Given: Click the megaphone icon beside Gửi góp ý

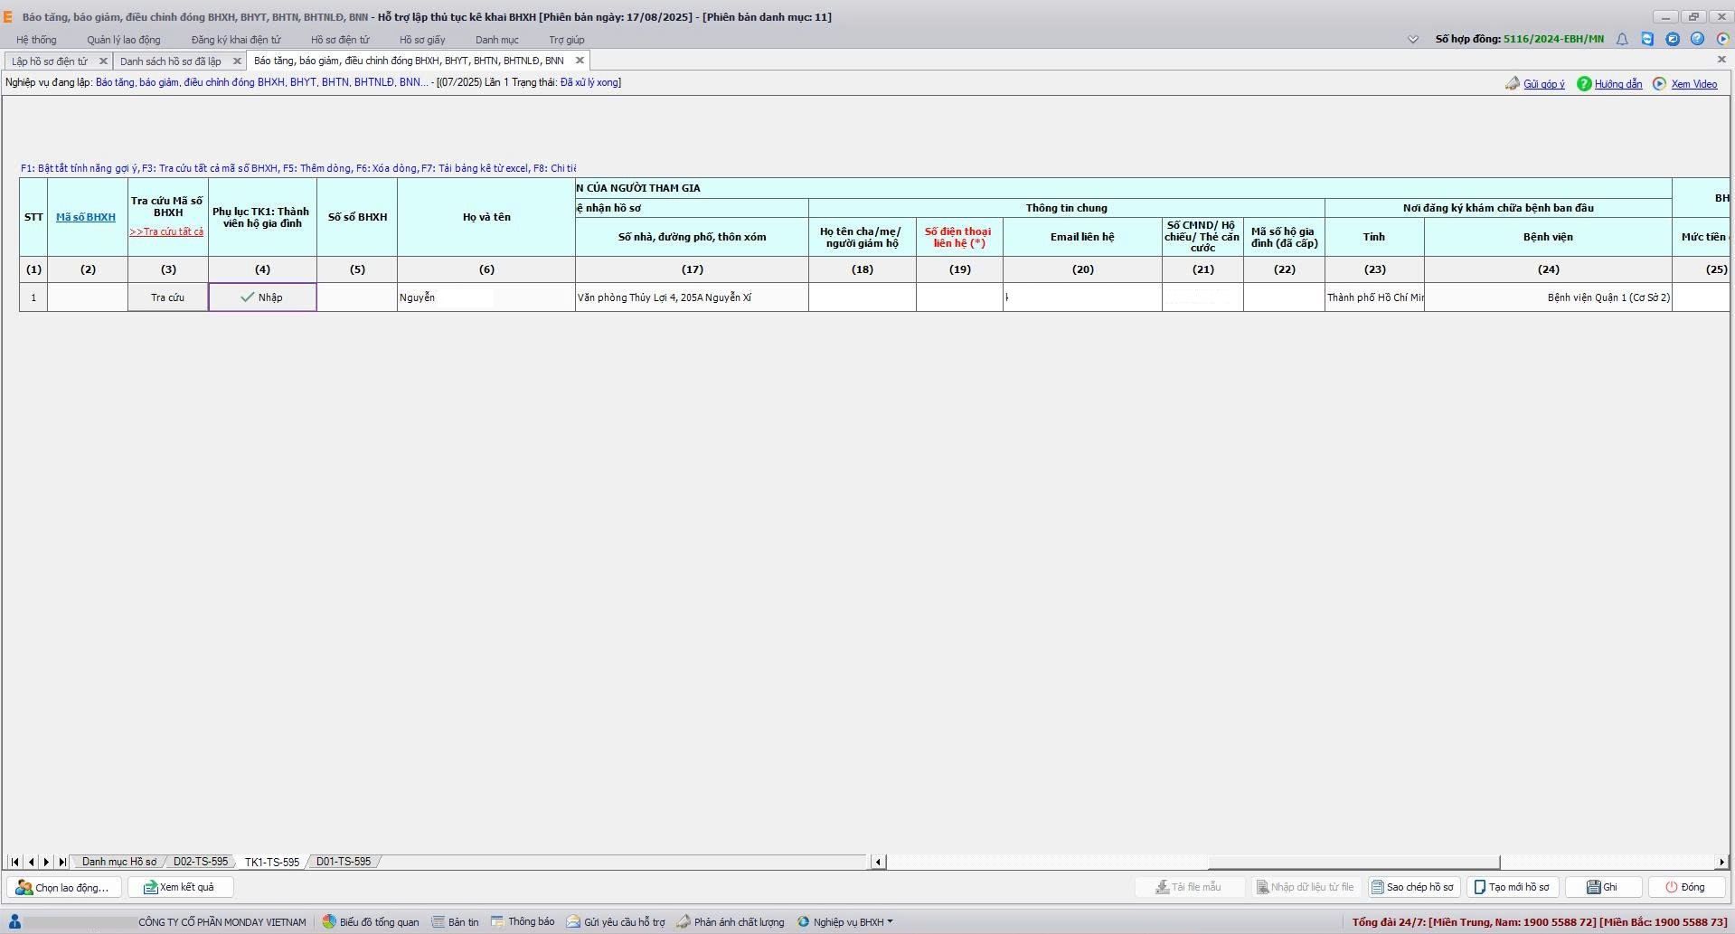Looking at the screenshot, I should (1512, 83).
